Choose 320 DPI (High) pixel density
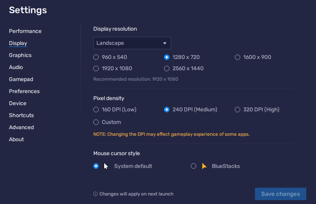316x204 pixels. click(237, 110)
